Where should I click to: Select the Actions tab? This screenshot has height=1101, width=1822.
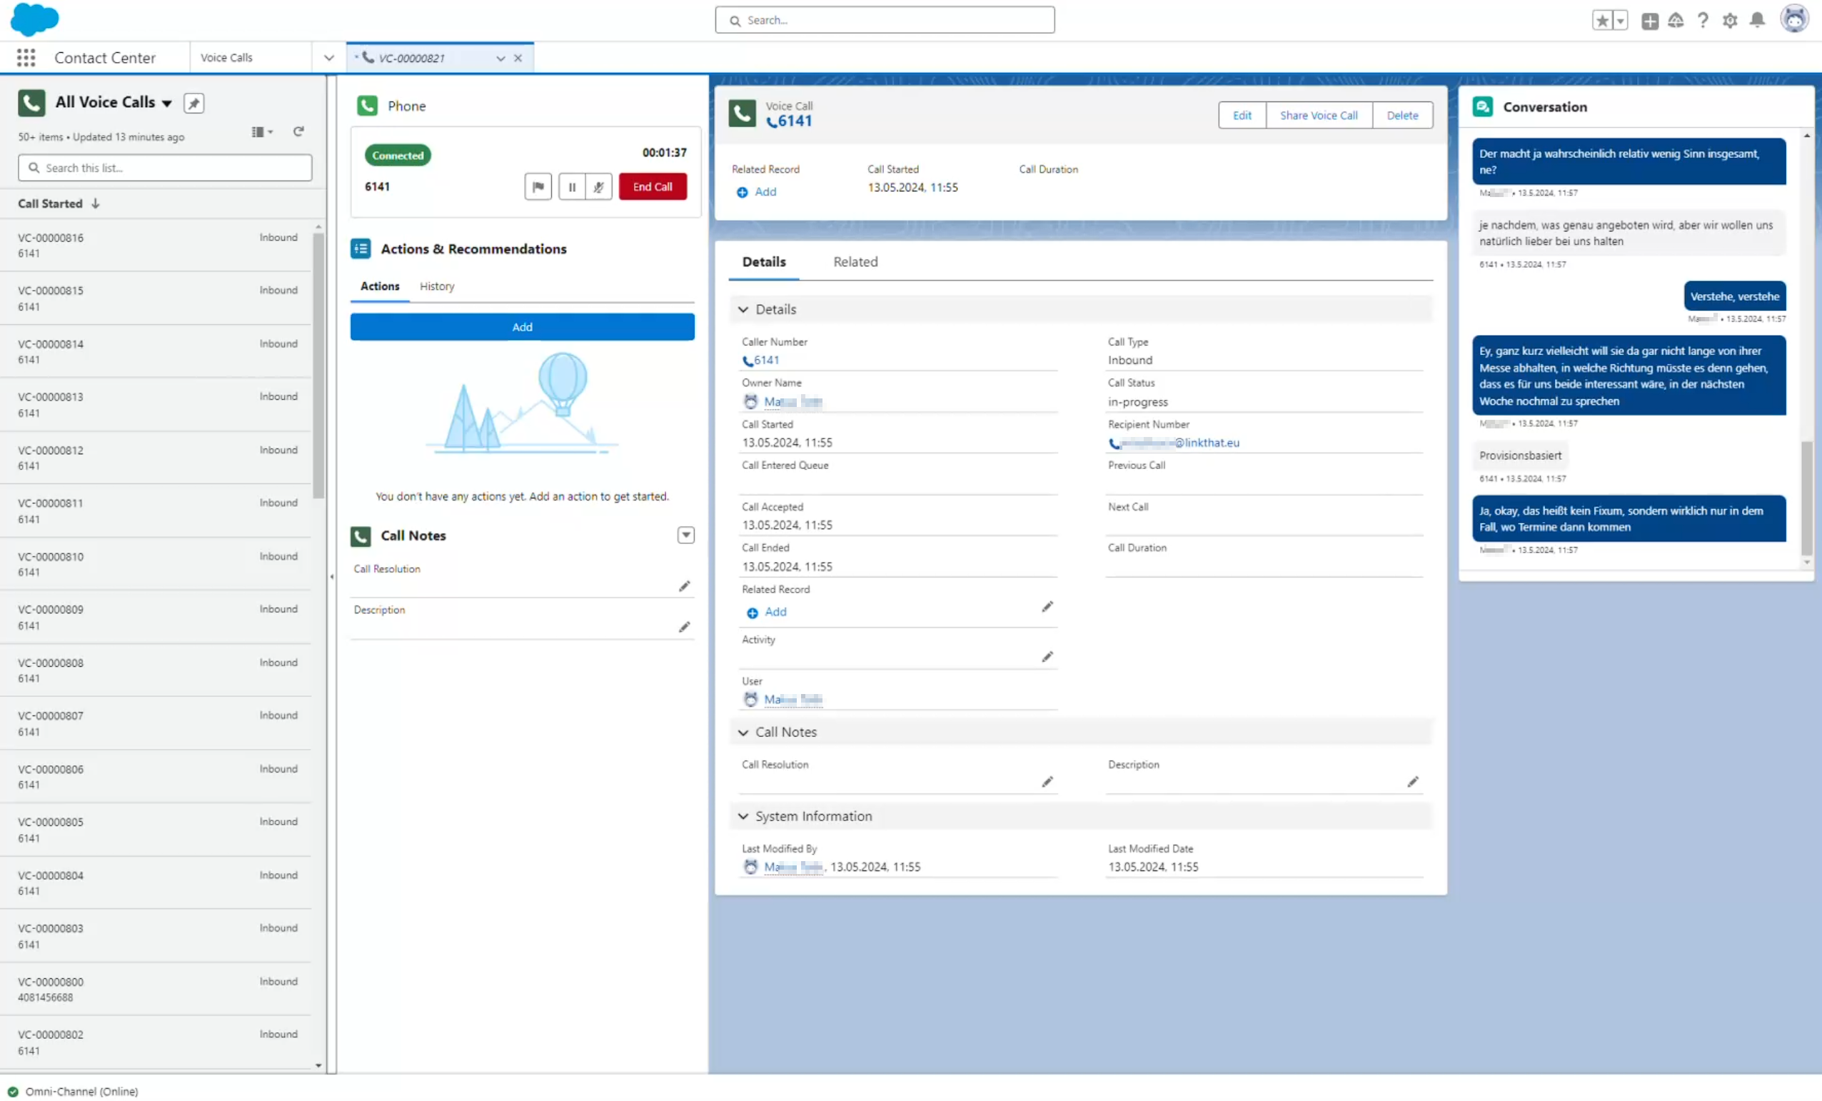[379, 286]
